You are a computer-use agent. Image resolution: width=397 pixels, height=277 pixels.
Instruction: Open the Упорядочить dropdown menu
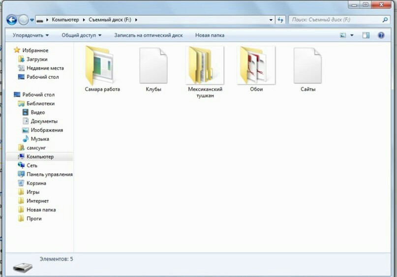coord(31,35)
